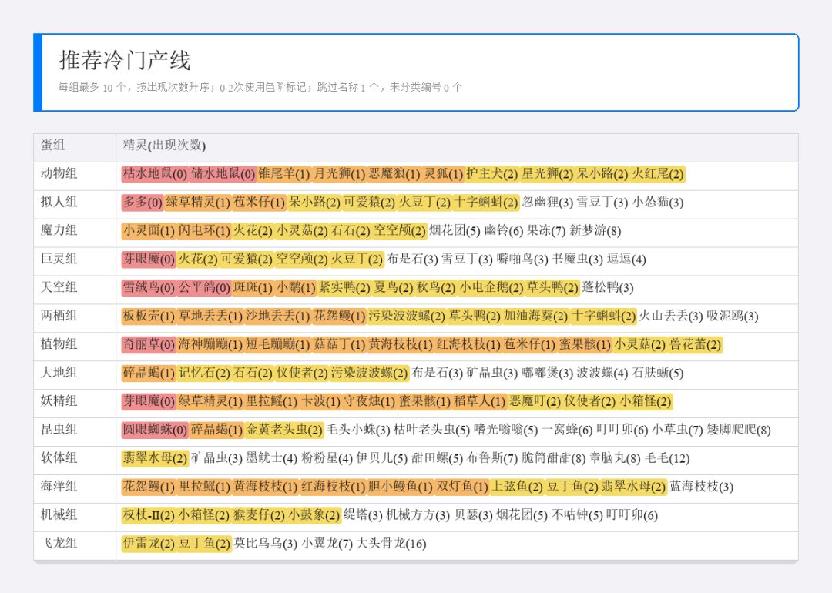The height and width of the screenshot is (593, 832).
Task: Click the red 圆眼蜘蛛(0) tag
Action: [155, 431]
